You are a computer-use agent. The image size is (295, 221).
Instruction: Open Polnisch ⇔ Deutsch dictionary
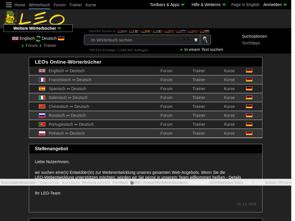67,133
